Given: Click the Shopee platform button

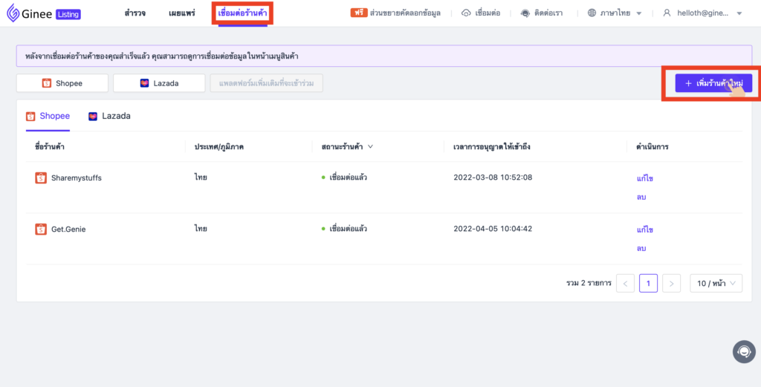Looking at the screenshot, I should point(62,83).
